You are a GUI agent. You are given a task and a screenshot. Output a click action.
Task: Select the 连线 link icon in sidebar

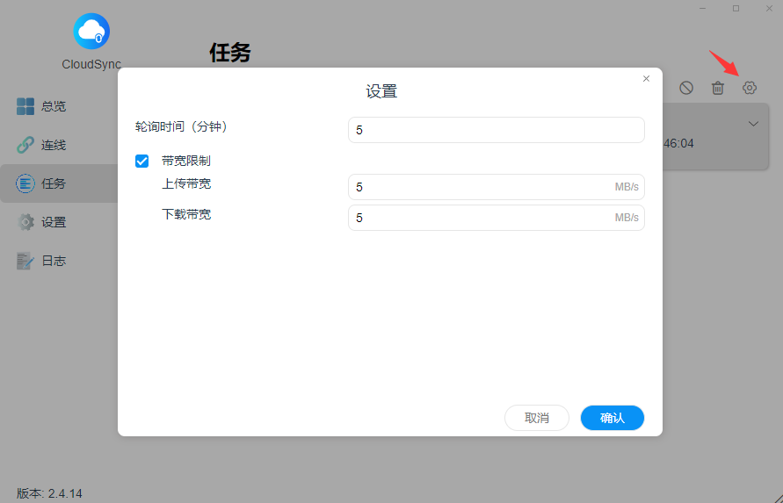tap(25, 145)
